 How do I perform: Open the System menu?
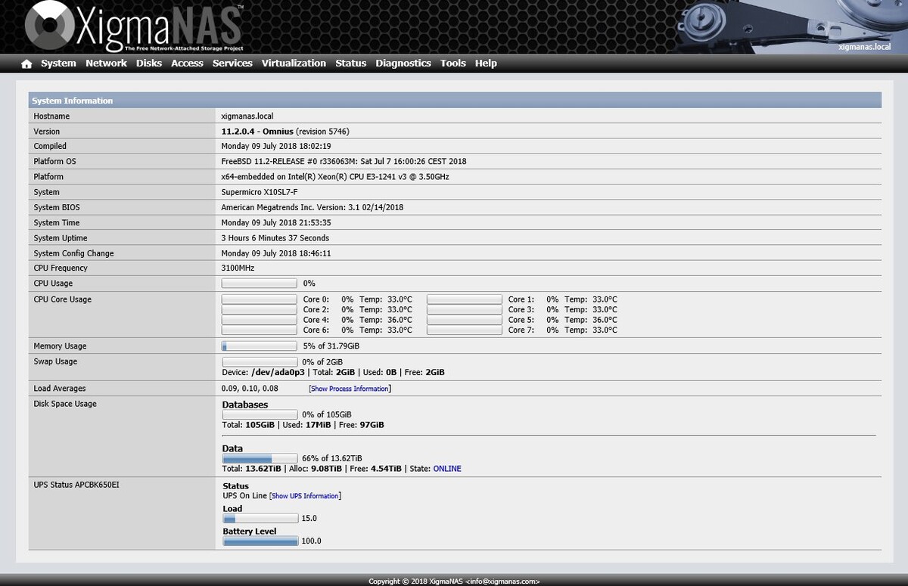click(x=58, y=64)
